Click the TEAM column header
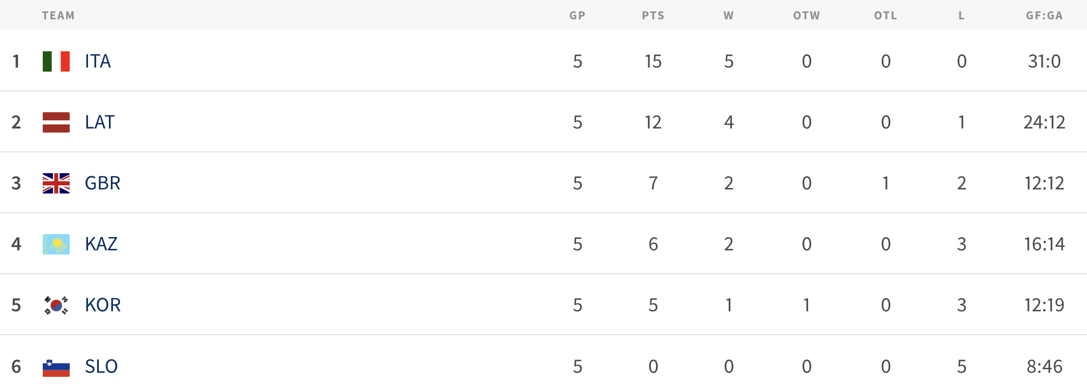 (58, 16)
